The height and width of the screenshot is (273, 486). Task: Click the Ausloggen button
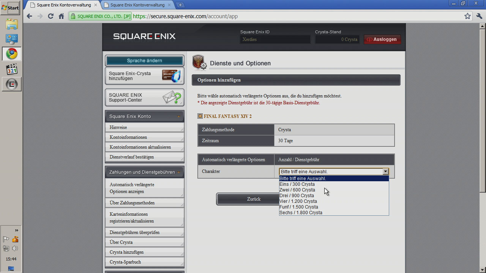pyautogui.click(x=382, y=39)
